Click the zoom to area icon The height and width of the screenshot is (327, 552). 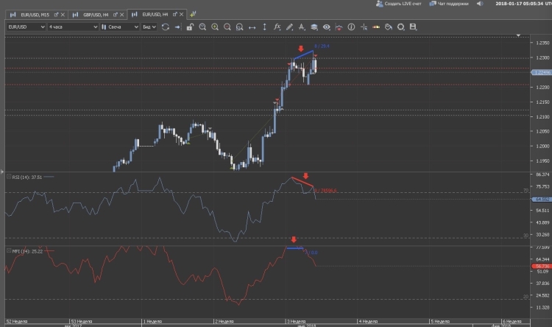[x=240, y=27]
